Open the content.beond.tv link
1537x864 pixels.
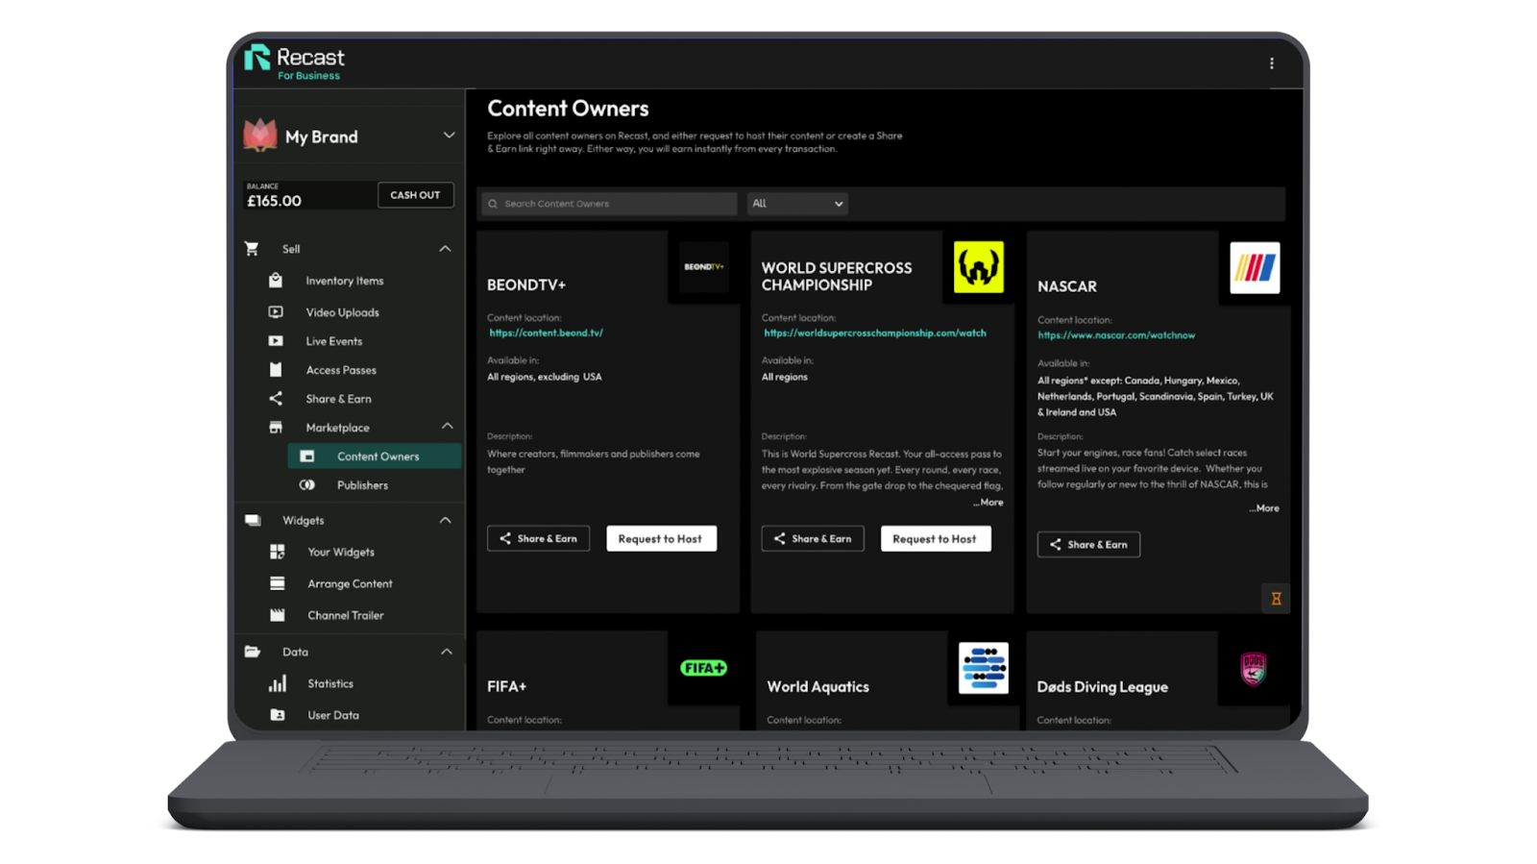point(547,333)
